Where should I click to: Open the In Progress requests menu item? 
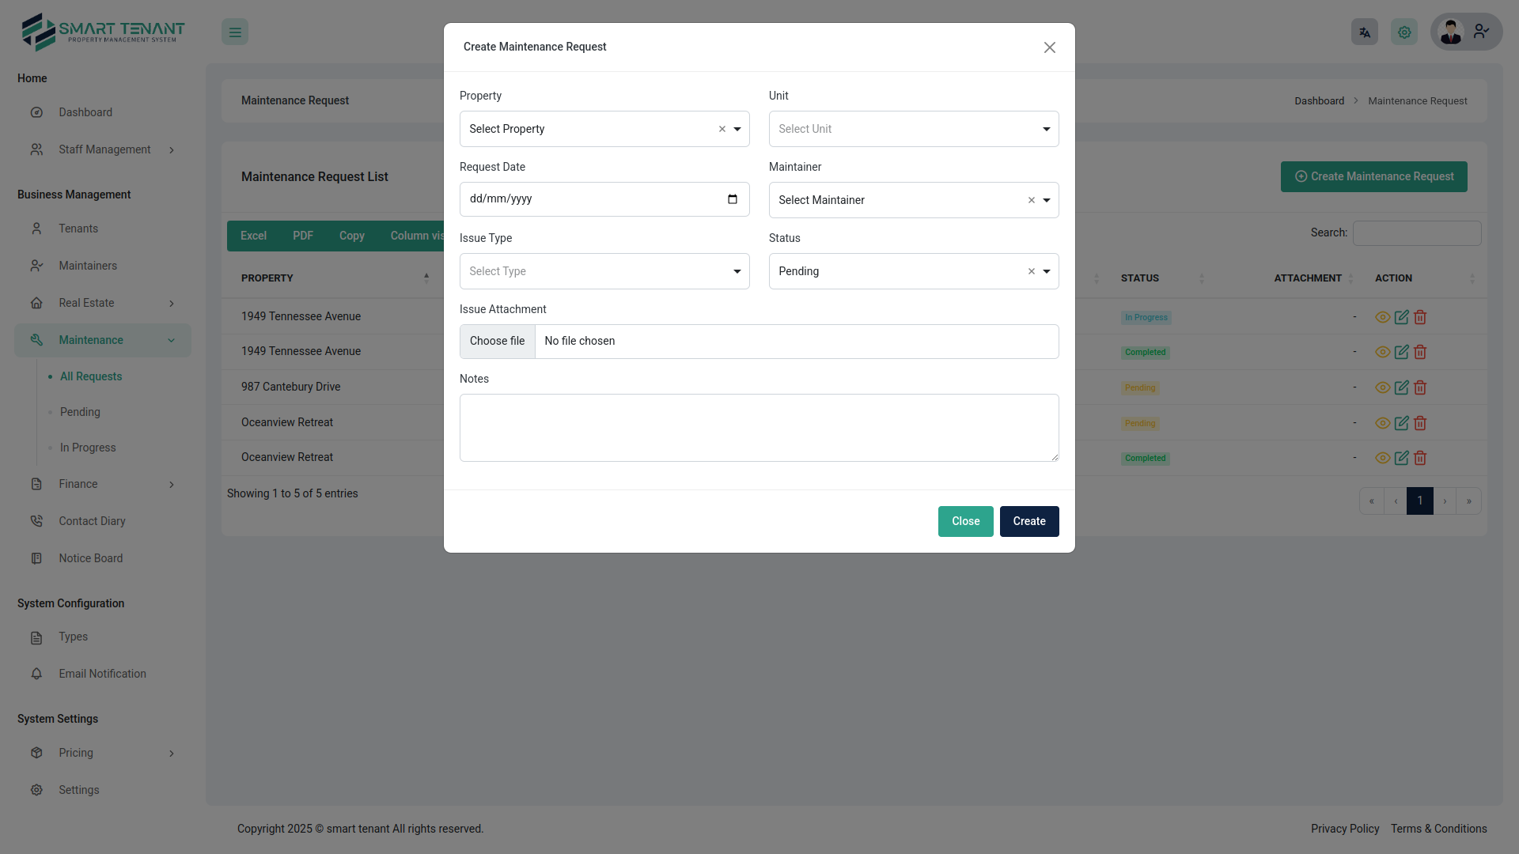88,448
